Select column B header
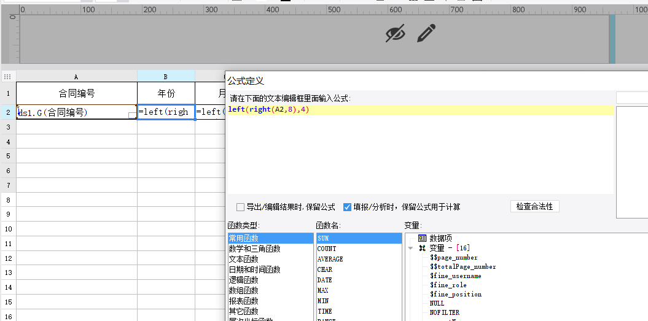 tap(166, 77)
